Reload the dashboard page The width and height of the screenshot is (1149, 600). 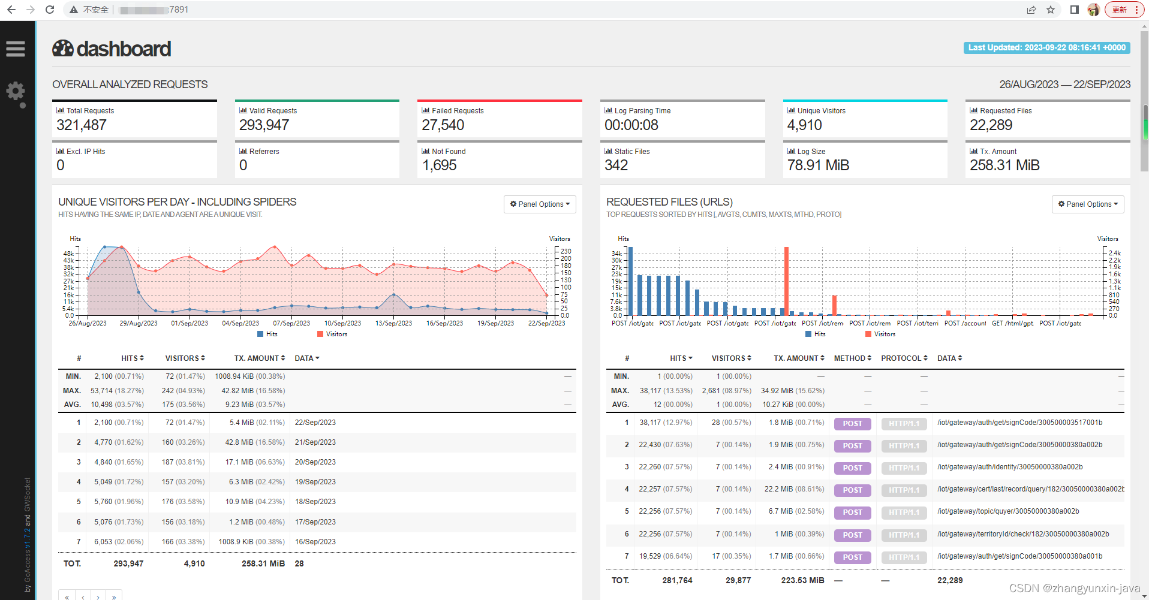click(x=50, y=10)
